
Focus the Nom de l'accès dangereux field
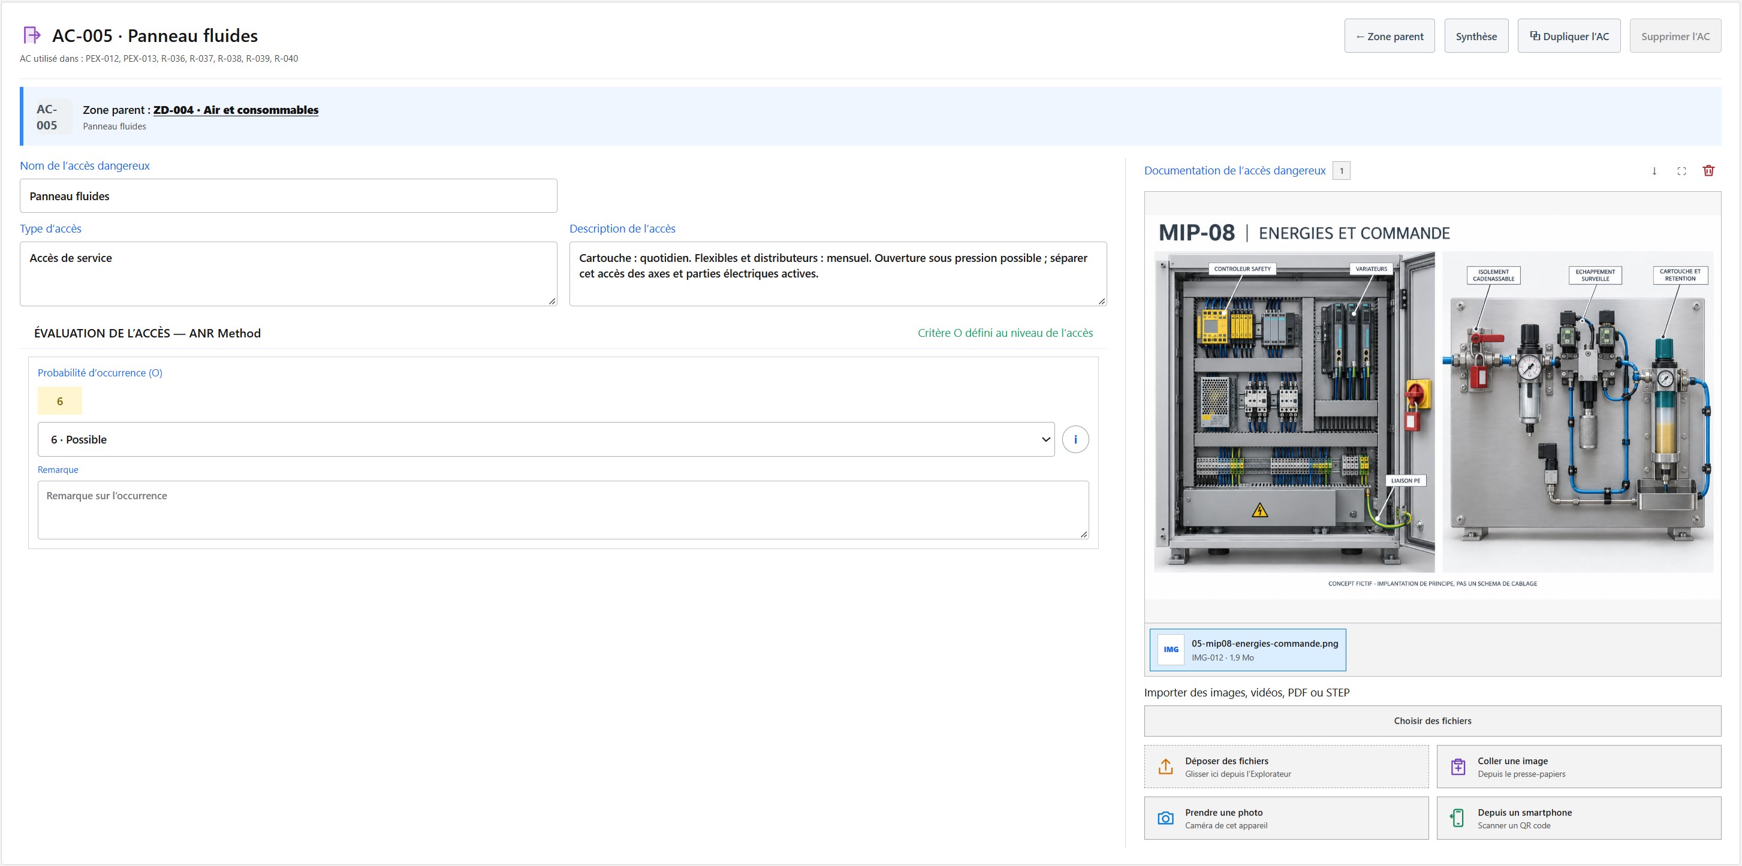288,196
